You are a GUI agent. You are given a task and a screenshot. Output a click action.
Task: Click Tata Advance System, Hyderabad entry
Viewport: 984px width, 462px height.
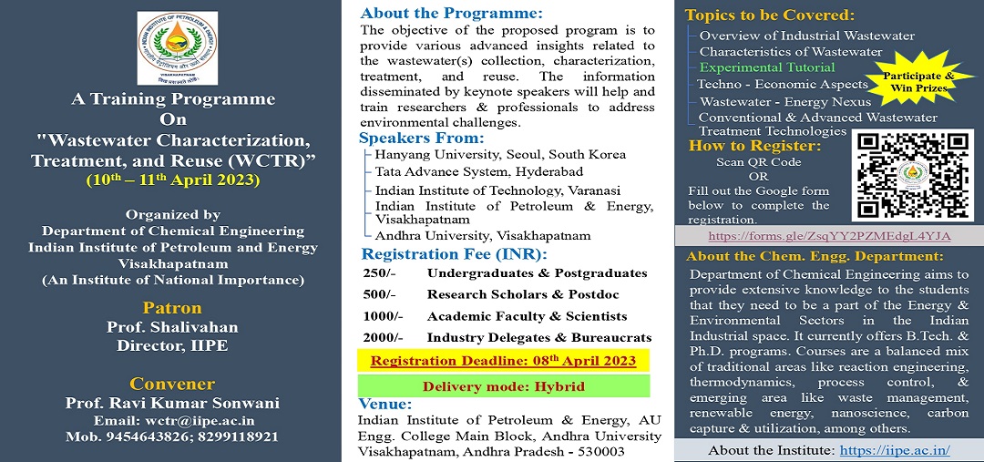[x=479, y=171]
